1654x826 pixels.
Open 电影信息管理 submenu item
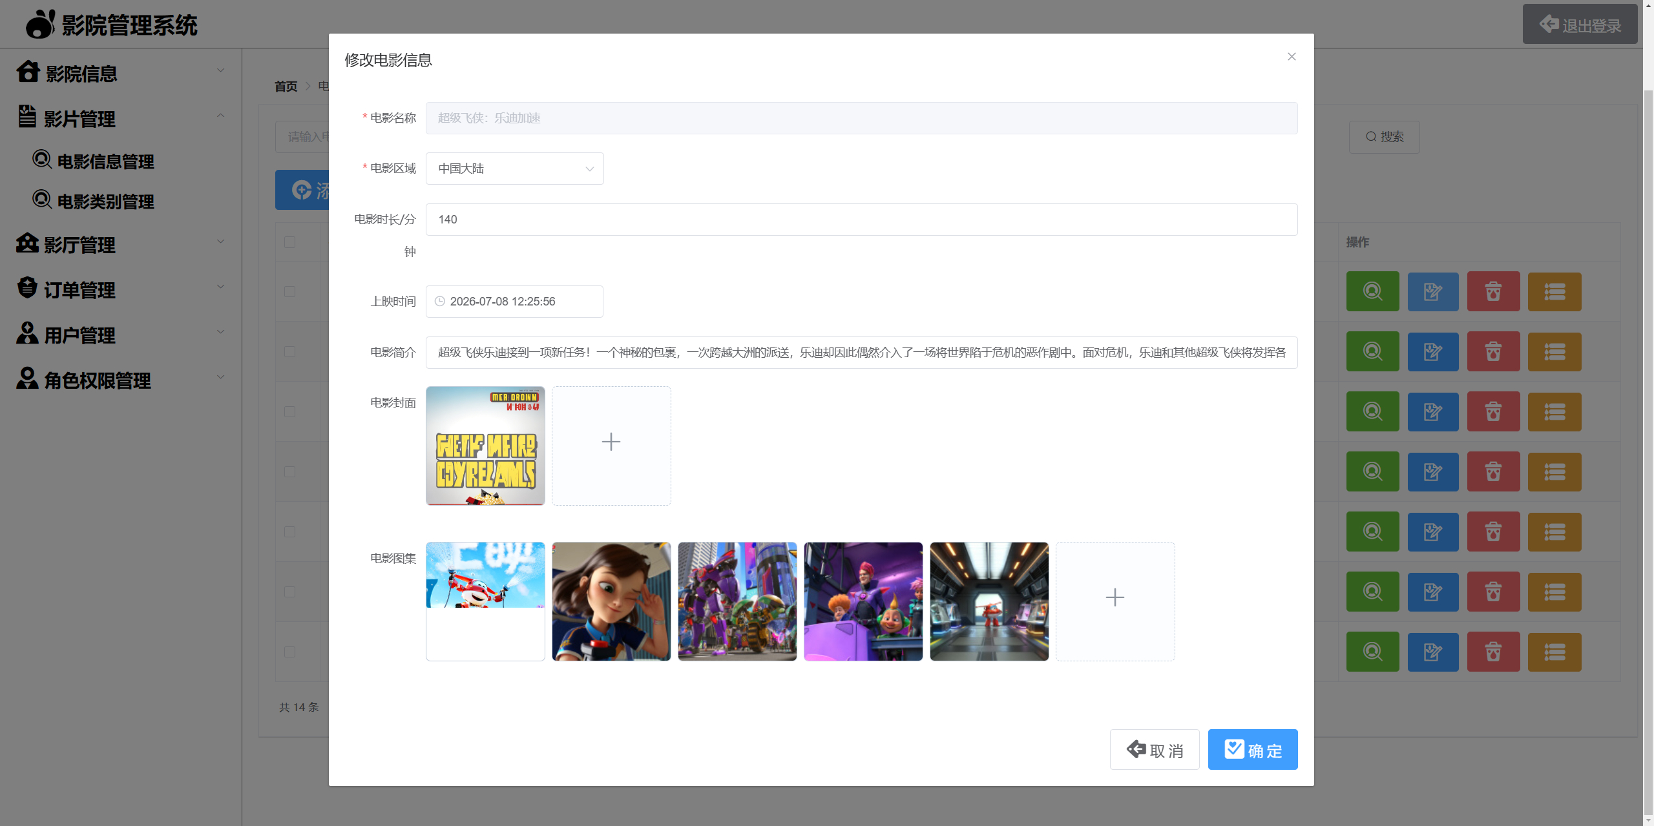pyautogui.click(x=94, y=161)
